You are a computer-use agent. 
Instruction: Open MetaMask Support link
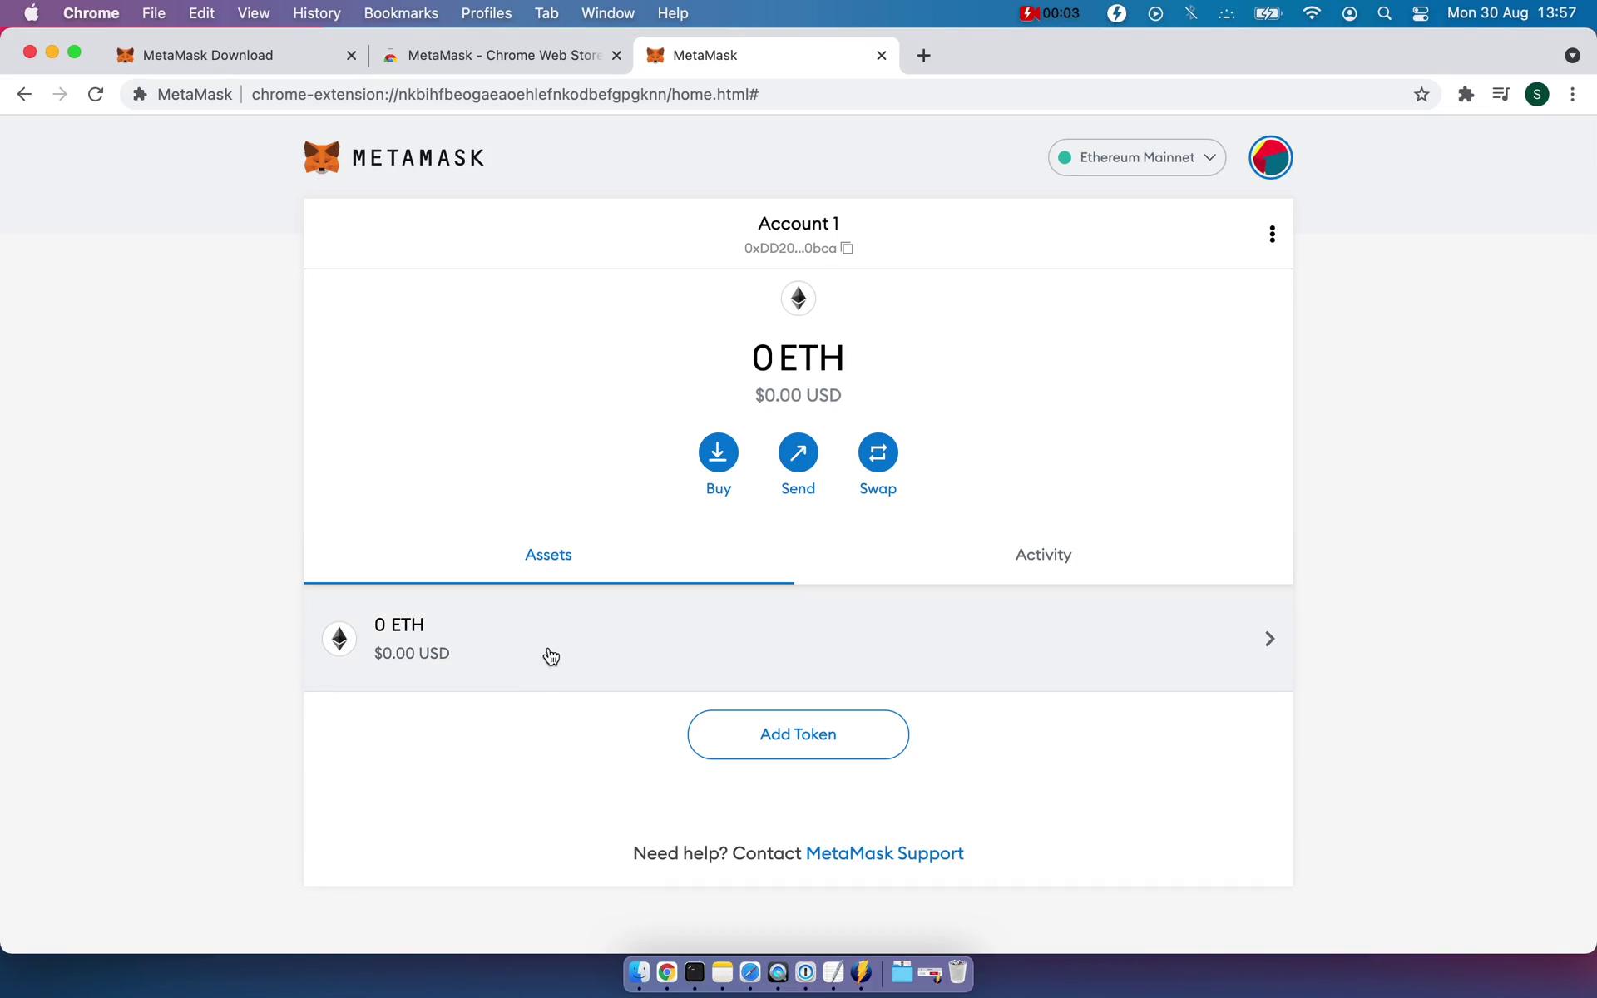pos(884,853)
